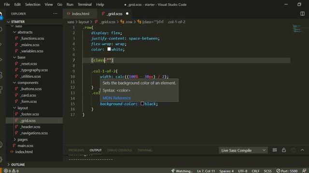The image size is (309, 173).
Task: Open the File menu
Action: point(7,4)
